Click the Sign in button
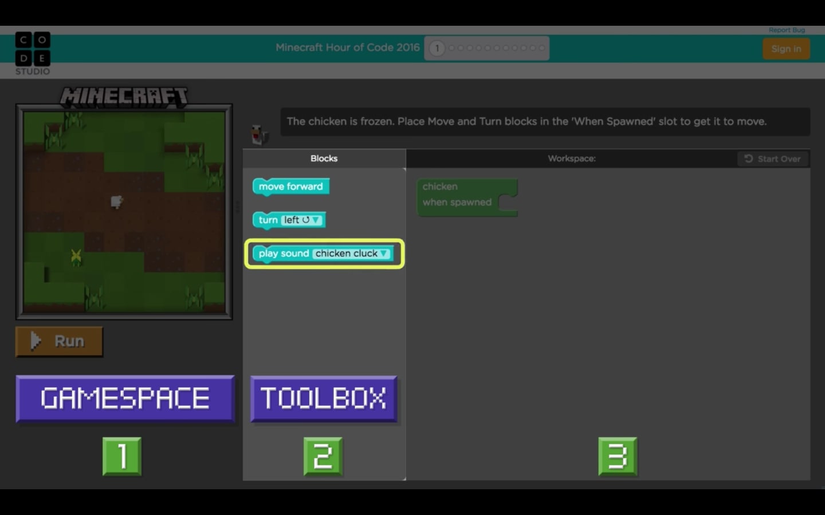 (x=786, y=49)
